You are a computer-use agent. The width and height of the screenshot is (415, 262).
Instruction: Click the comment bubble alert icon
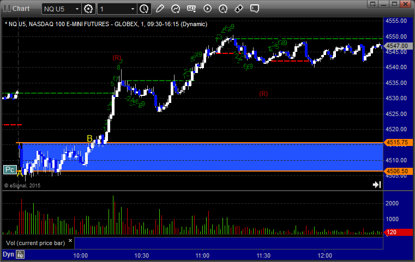[255, 9]
